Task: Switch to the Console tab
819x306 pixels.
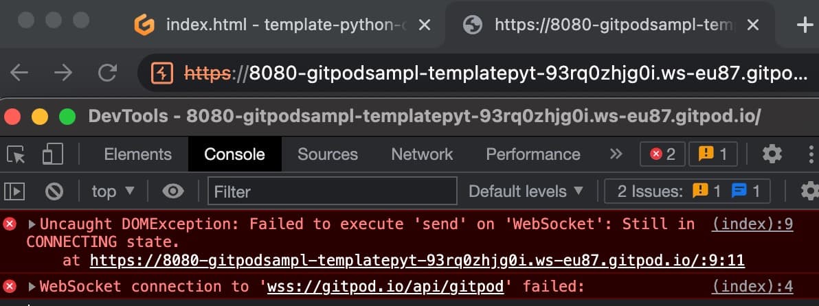Action: coord(234,154)
